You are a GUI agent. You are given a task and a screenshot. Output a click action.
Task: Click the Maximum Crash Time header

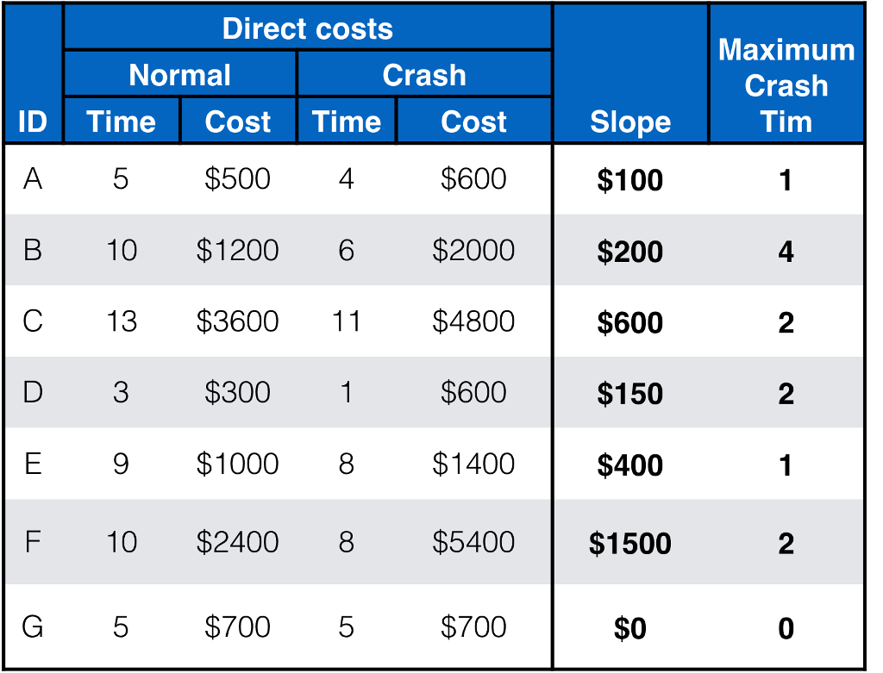[x=786, y=85]
